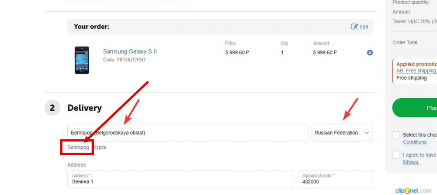This screenshot has height=195, width=437.
Task: Click the step 2 circle badge
Action: click(52, 108)
